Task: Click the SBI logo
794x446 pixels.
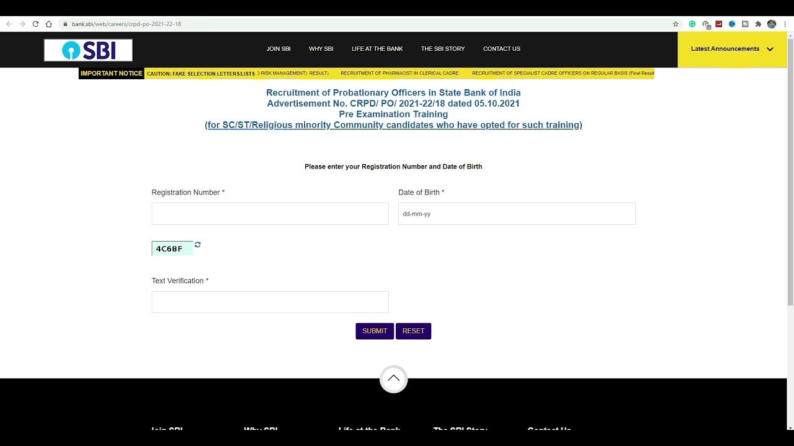Action: coord(88,50)
